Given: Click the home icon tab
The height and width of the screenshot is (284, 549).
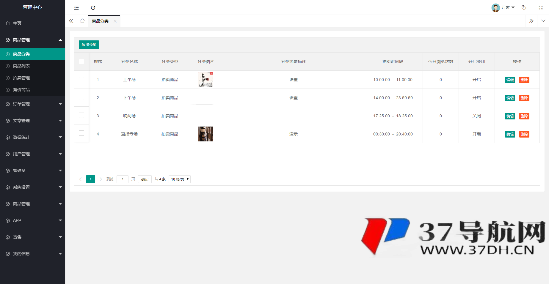Looking at the screenshot, I should (82, 21).
